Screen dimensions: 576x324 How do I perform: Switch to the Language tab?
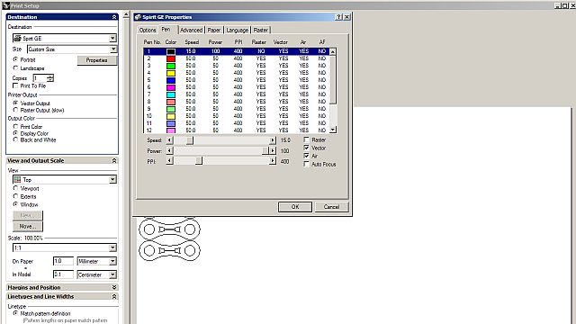[238, 30]
